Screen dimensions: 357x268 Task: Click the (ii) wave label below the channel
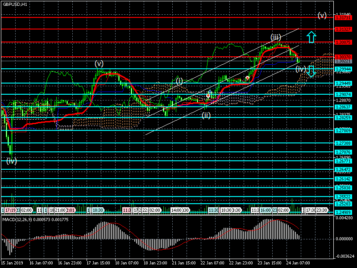click(x=206, y=115)
